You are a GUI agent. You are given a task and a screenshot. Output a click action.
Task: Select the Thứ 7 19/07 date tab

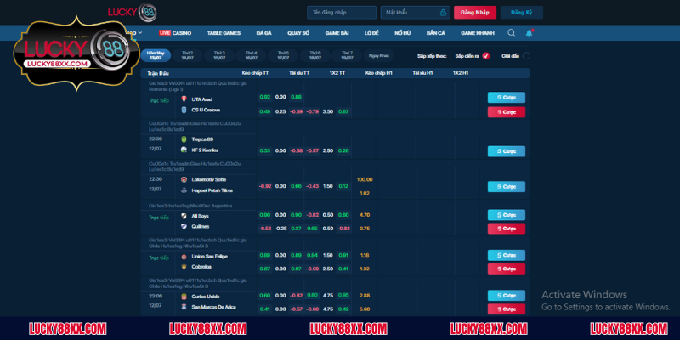[347, 55]
